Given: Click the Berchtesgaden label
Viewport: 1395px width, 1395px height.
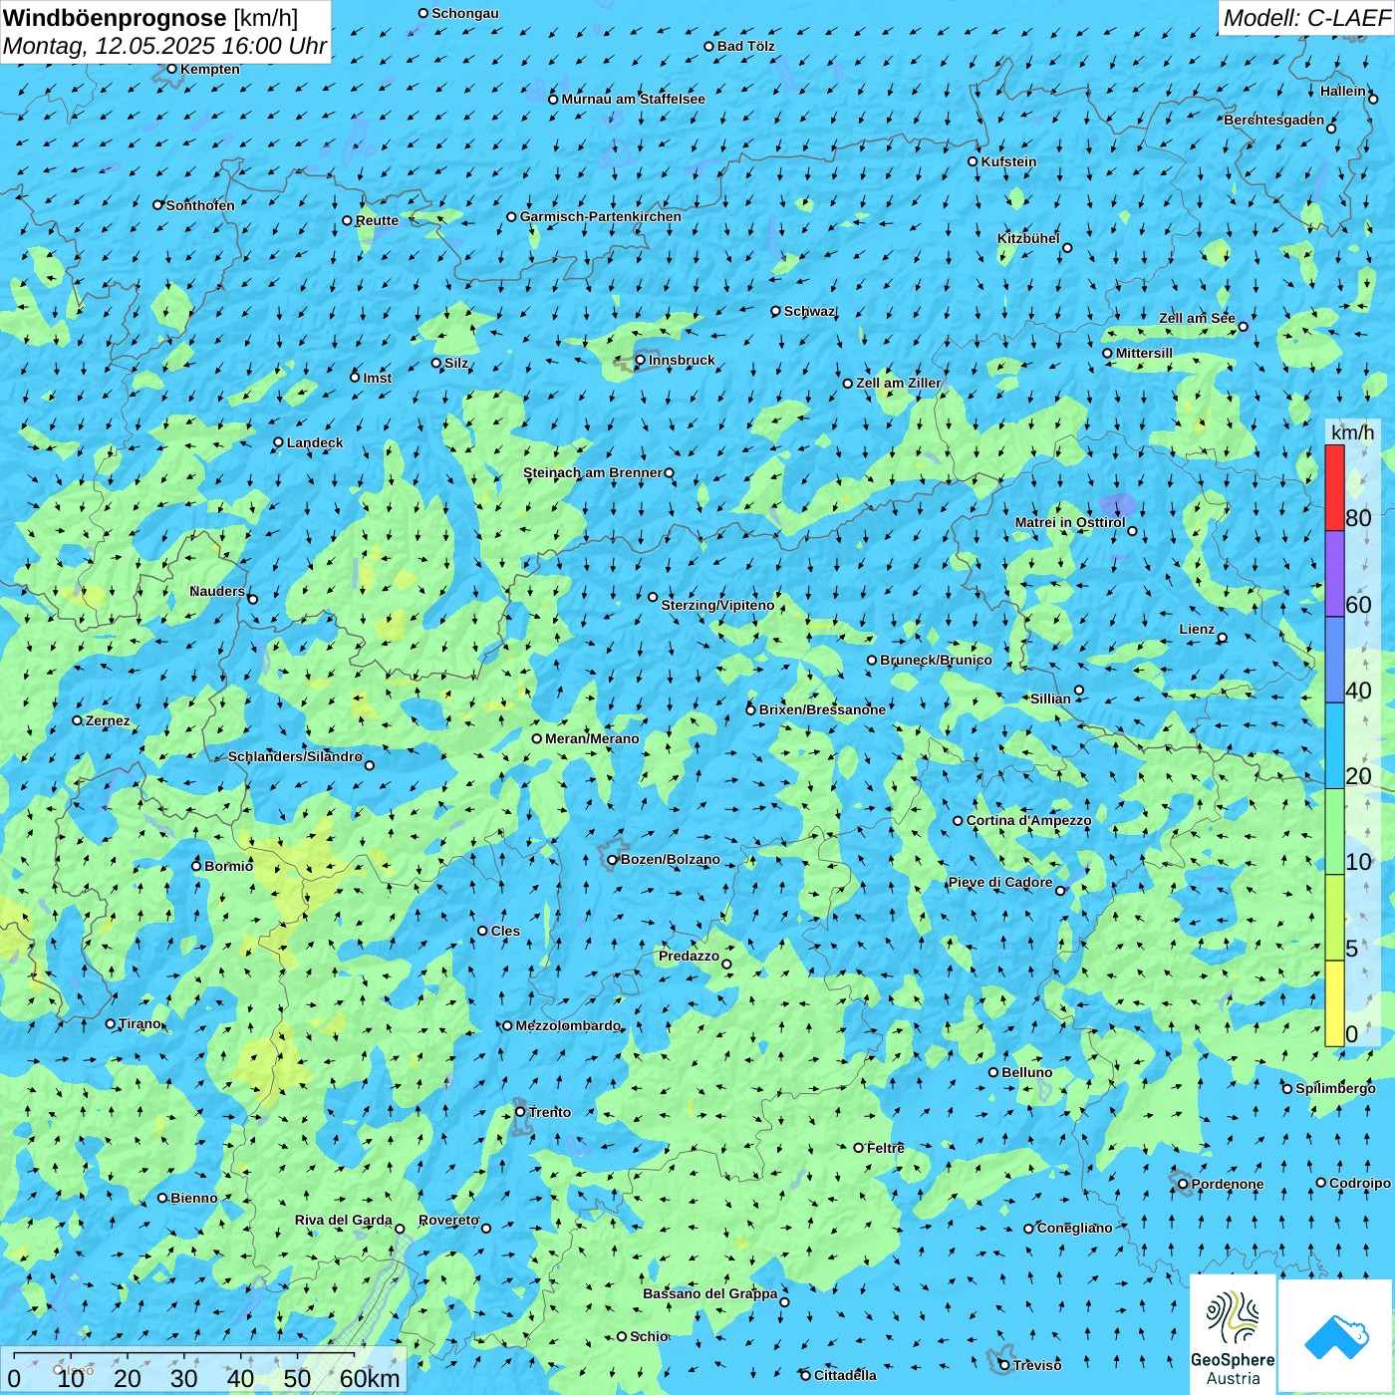Looking at the screenshot, I should tap(1274, 120).
